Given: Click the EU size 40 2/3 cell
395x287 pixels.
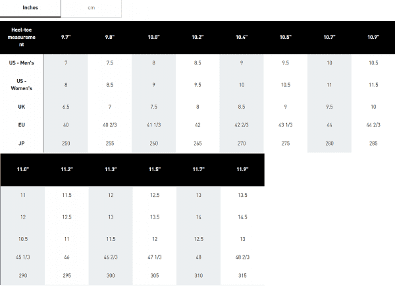Looking at the screenshot, I should 110,124.
